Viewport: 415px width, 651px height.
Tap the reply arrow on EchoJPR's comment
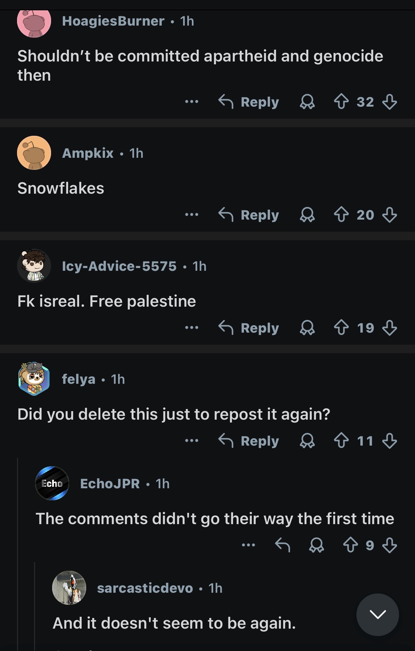(283, 545)
